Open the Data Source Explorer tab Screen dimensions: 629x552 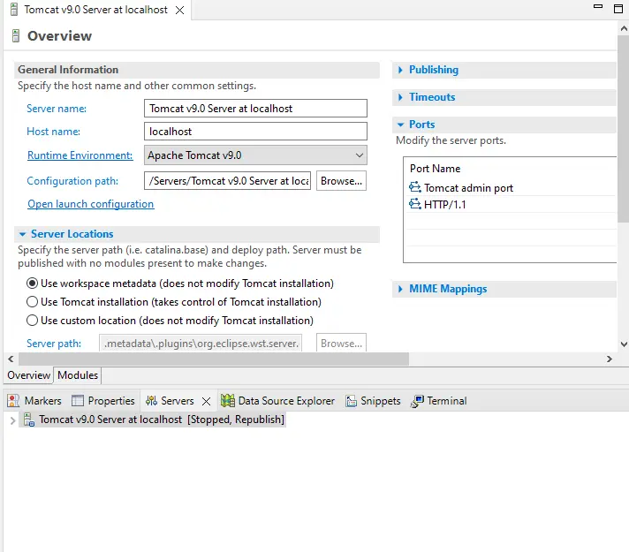(x=278, y=400)
